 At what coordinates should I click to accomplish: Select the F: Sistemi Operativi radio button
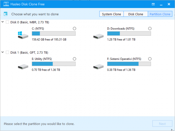coord(150,59)
